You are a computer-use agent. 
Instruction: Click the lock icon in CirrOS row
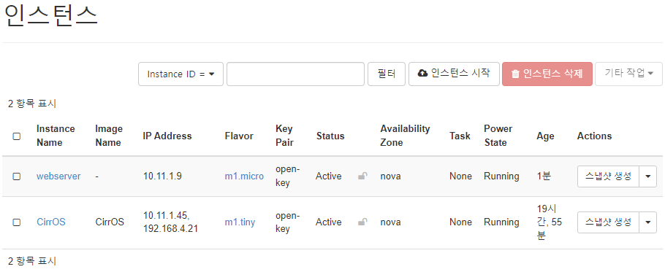coord(362,222)
